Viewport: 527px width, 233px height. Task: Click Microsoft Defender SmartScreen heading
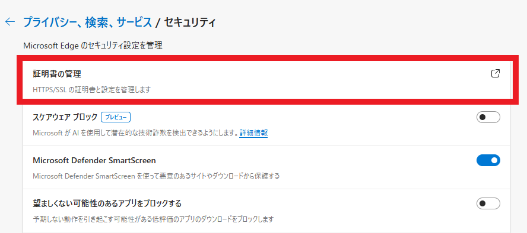94,160
